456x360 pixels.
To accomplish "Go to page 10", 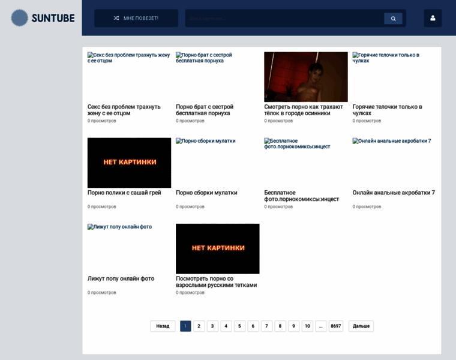I will coord(307,326).
